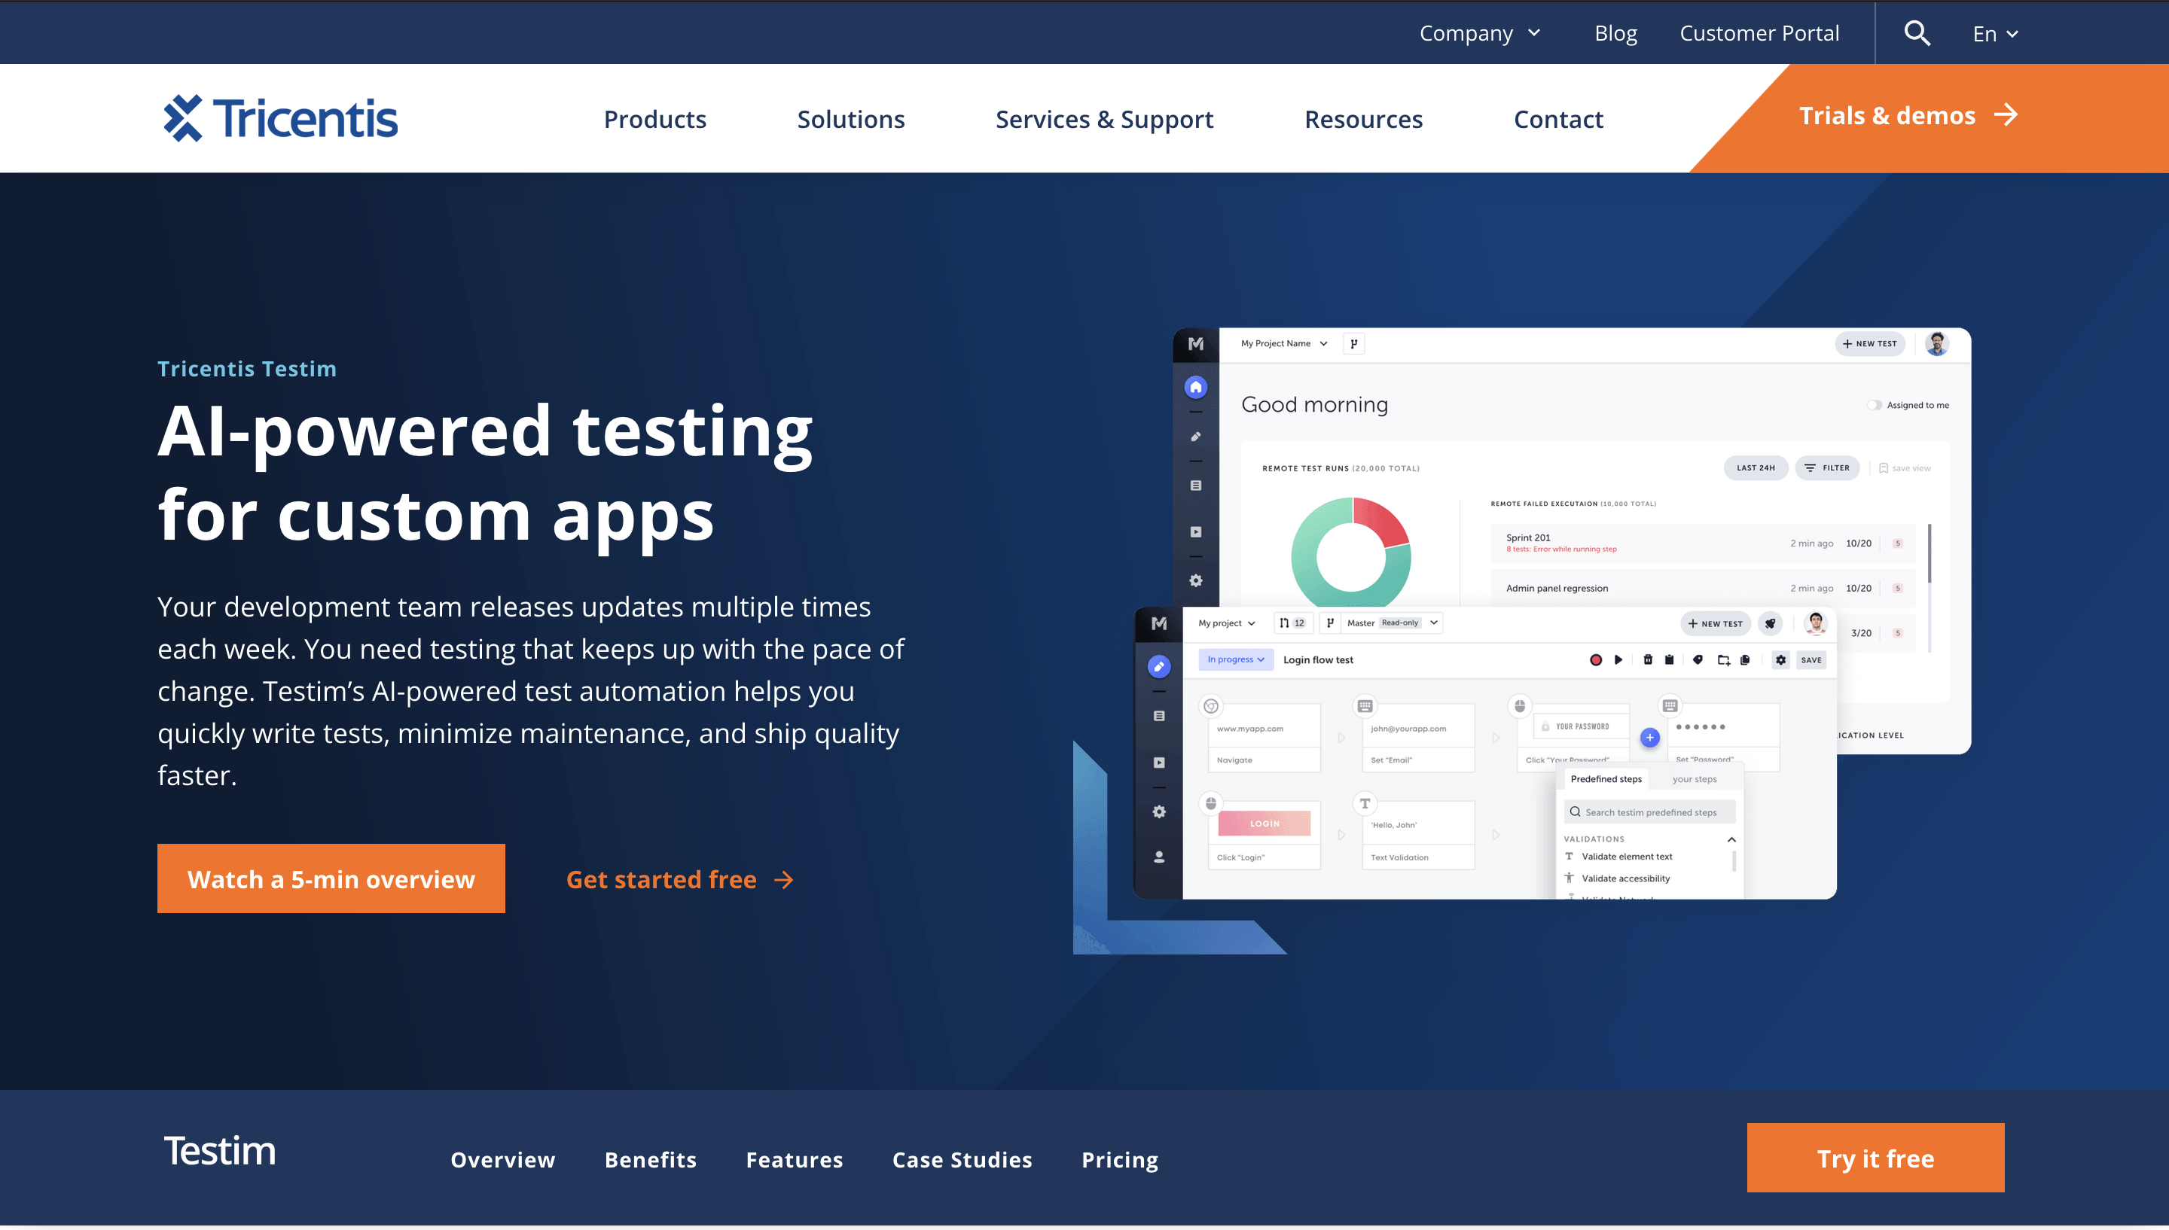Click the Trials & demos button
The height and width of the screenshot is (1230, 2169).
[x=1908, y=116]
